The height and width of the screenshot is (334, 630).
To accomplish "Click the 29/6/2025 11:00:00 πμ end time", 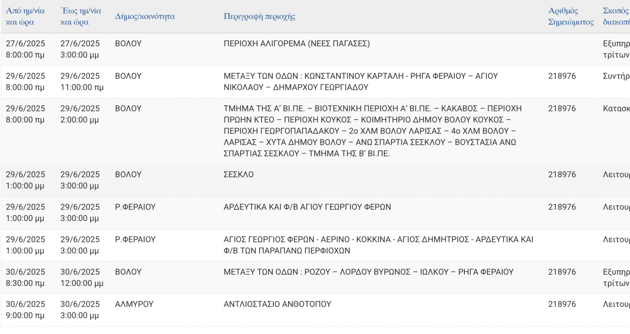I will (82, 82).
